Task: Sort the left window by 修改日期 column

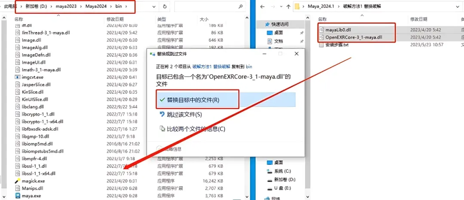Action: coord(115,19)
